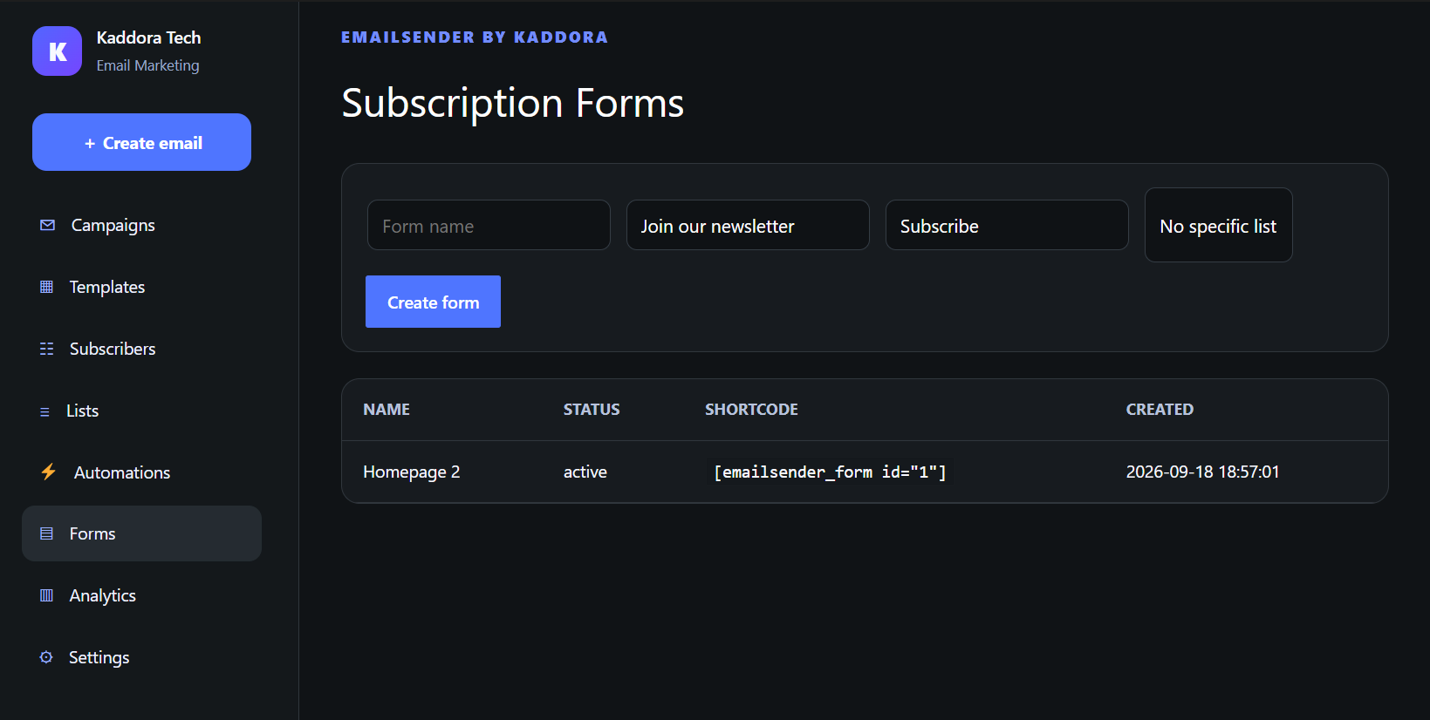Edit the Join our newsletter field
Screen dimensions: 1430x720
[x=748, y=225]
